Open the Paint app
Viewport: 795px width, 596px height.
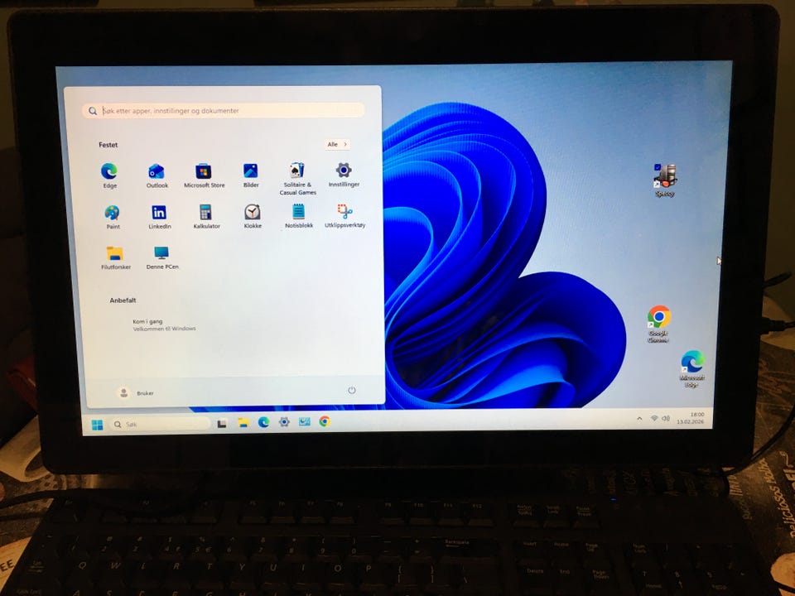coord(113,217)
